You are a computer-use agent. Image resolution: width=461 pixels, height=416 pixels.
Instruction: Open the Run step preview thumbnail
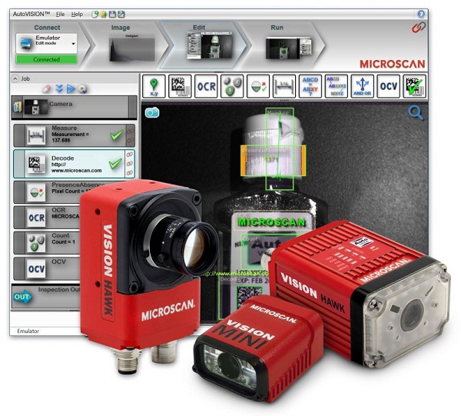pyautogui.click(x=288, y=48)
